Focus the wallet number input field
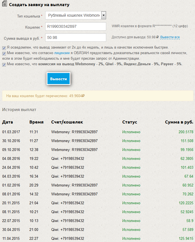The height and width of the screenshot is (242, 195). [76, 27]
